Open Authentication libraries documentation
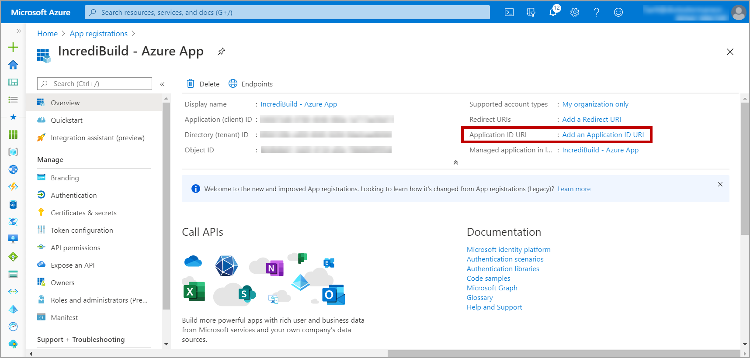Screen dimensions: 750x358 pos(503,268)
